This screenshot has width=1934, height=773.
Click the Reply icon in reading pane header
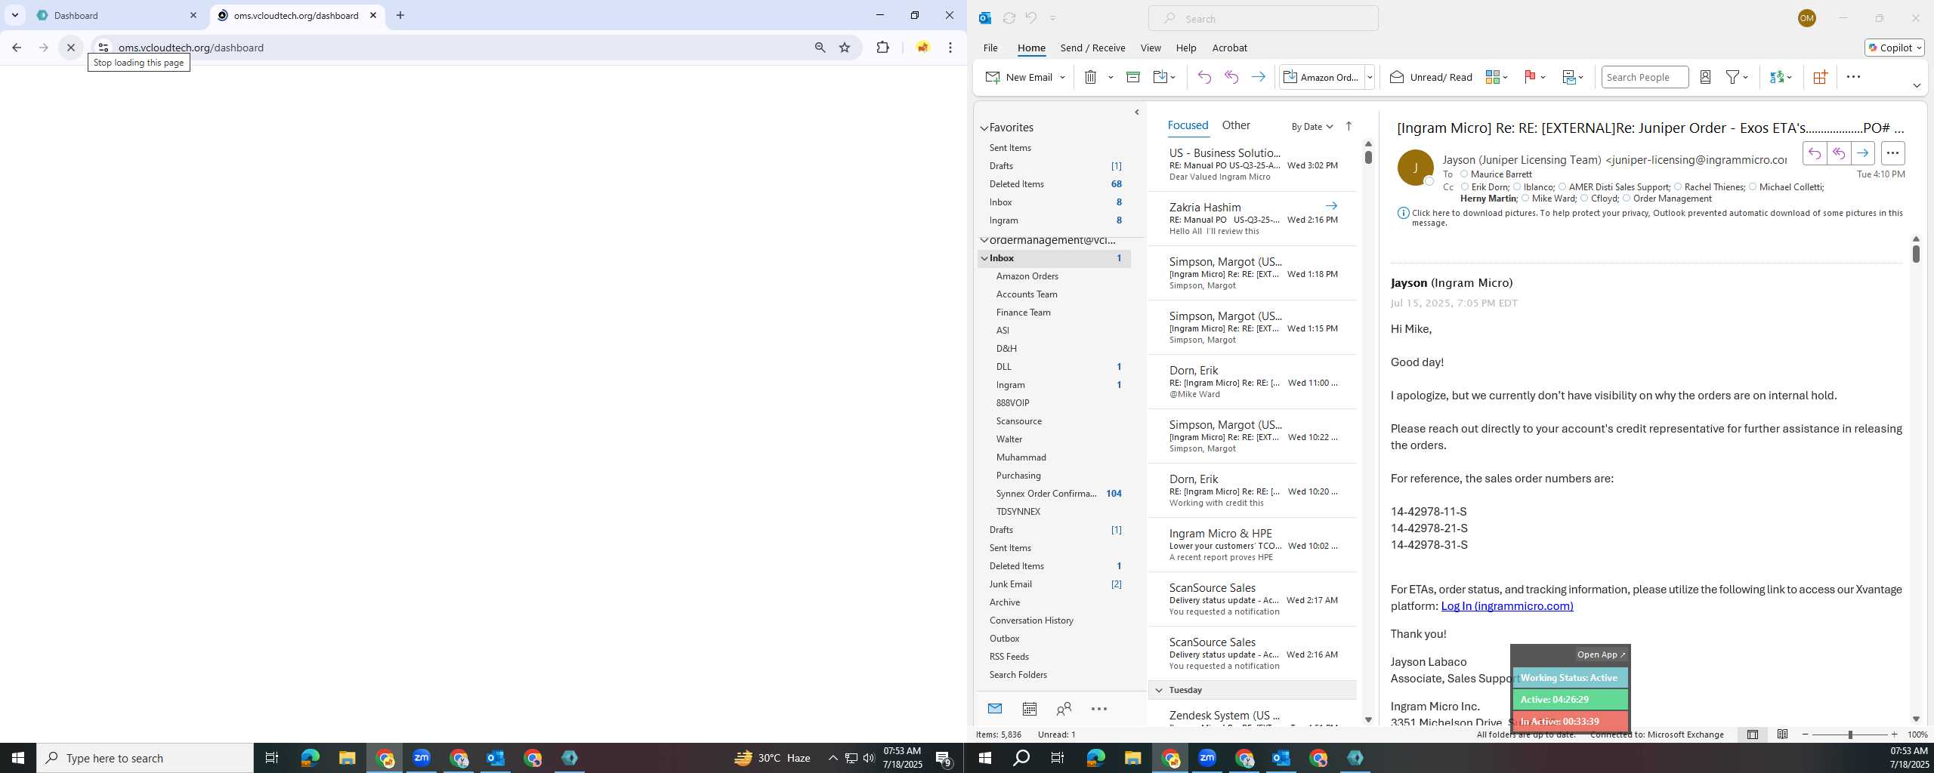click(x=1815, y=153)
